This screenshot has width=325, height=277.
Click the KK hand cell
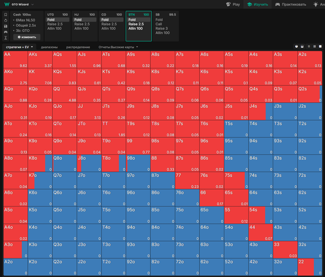(40, 77)
